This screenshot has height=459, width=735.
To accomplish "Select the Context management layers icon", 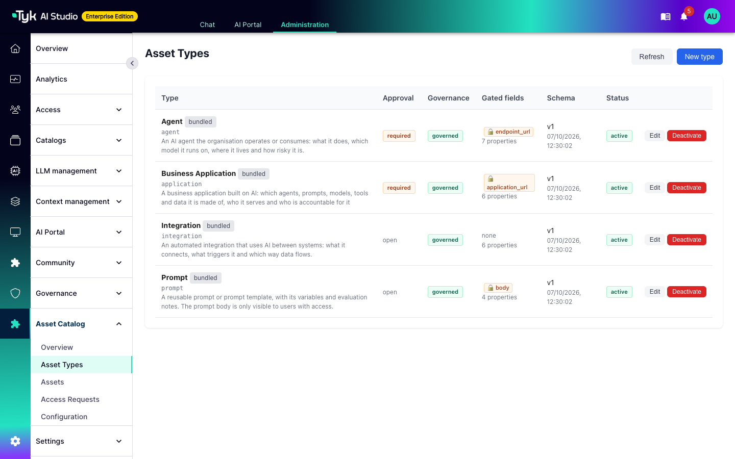I will [x=15, y=201].
